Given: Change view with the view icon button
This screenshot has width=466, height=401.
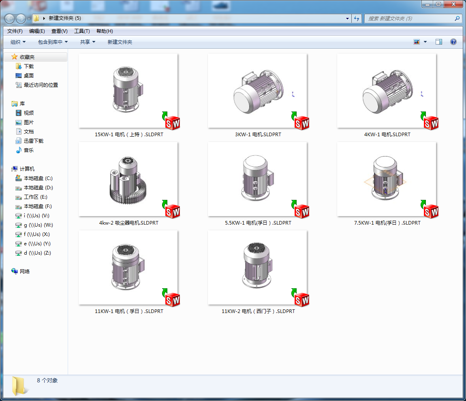Looking at the screenshot, I should pos(417,42).
